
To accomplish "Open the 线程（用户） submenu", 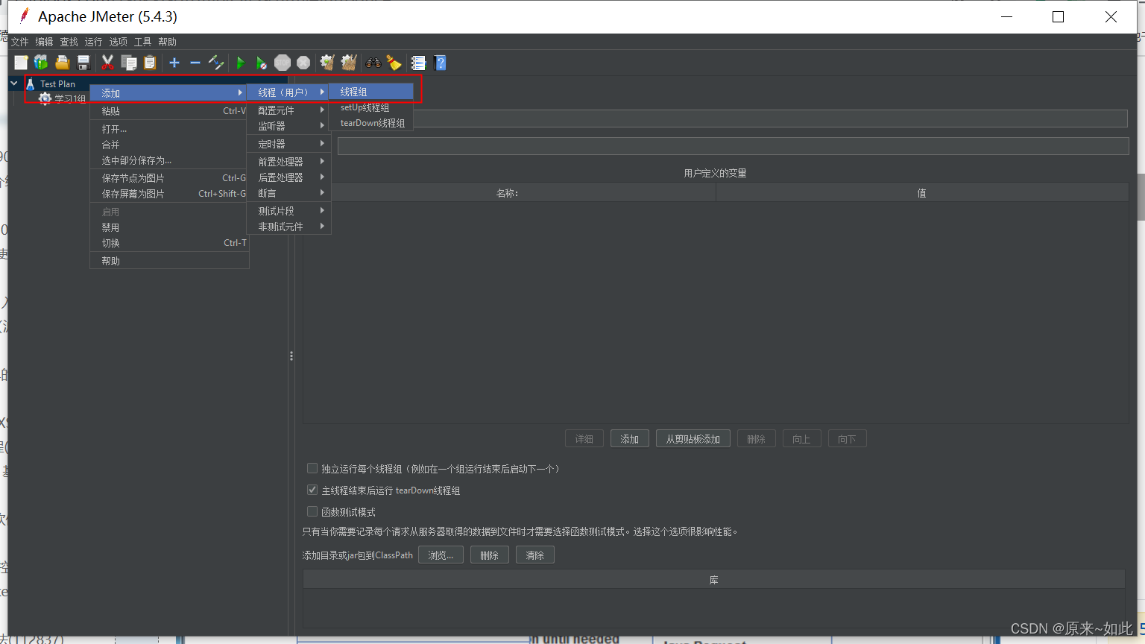I will pos(288,92).
